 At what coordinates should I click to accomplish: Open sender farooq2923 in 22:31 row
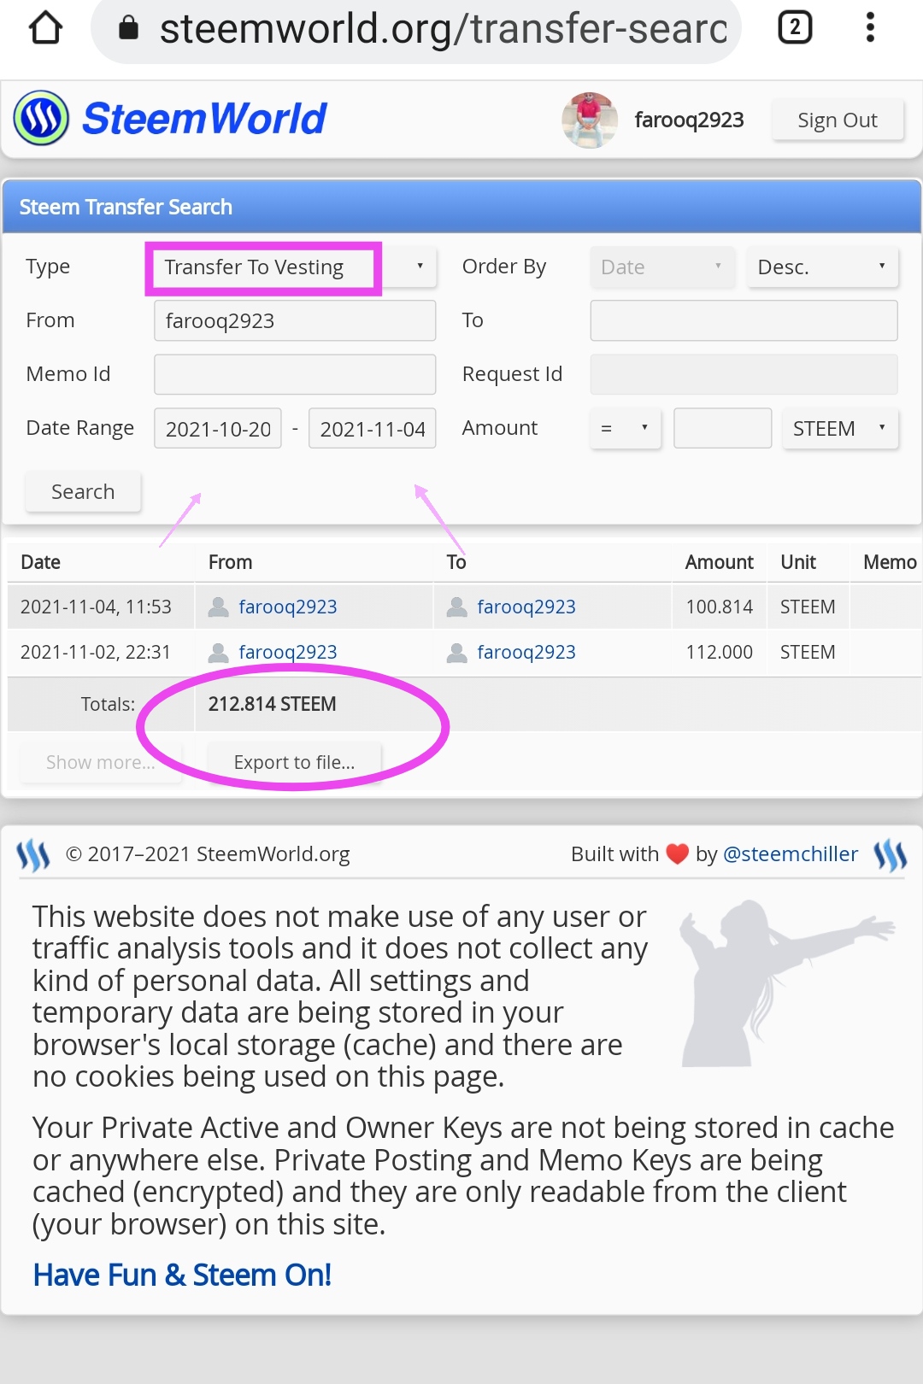288,653
